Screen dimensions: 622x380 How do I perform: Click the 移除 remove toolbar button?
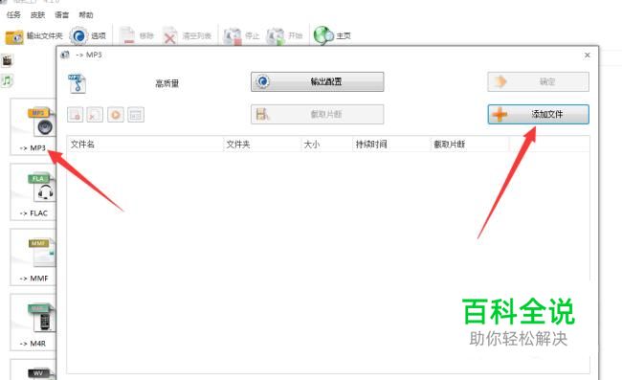point(137,36)
